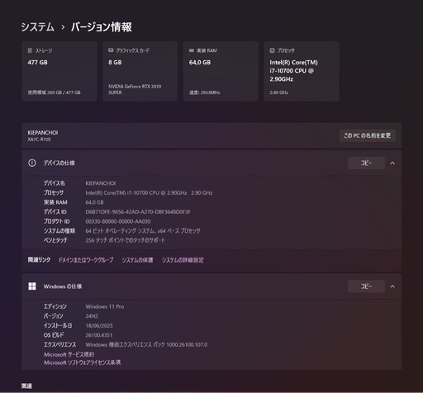Viewport: 423px width, 393px height.
Task: Select the 使用領域 269 GB / 477 GB text
Action: pos(54,92)
